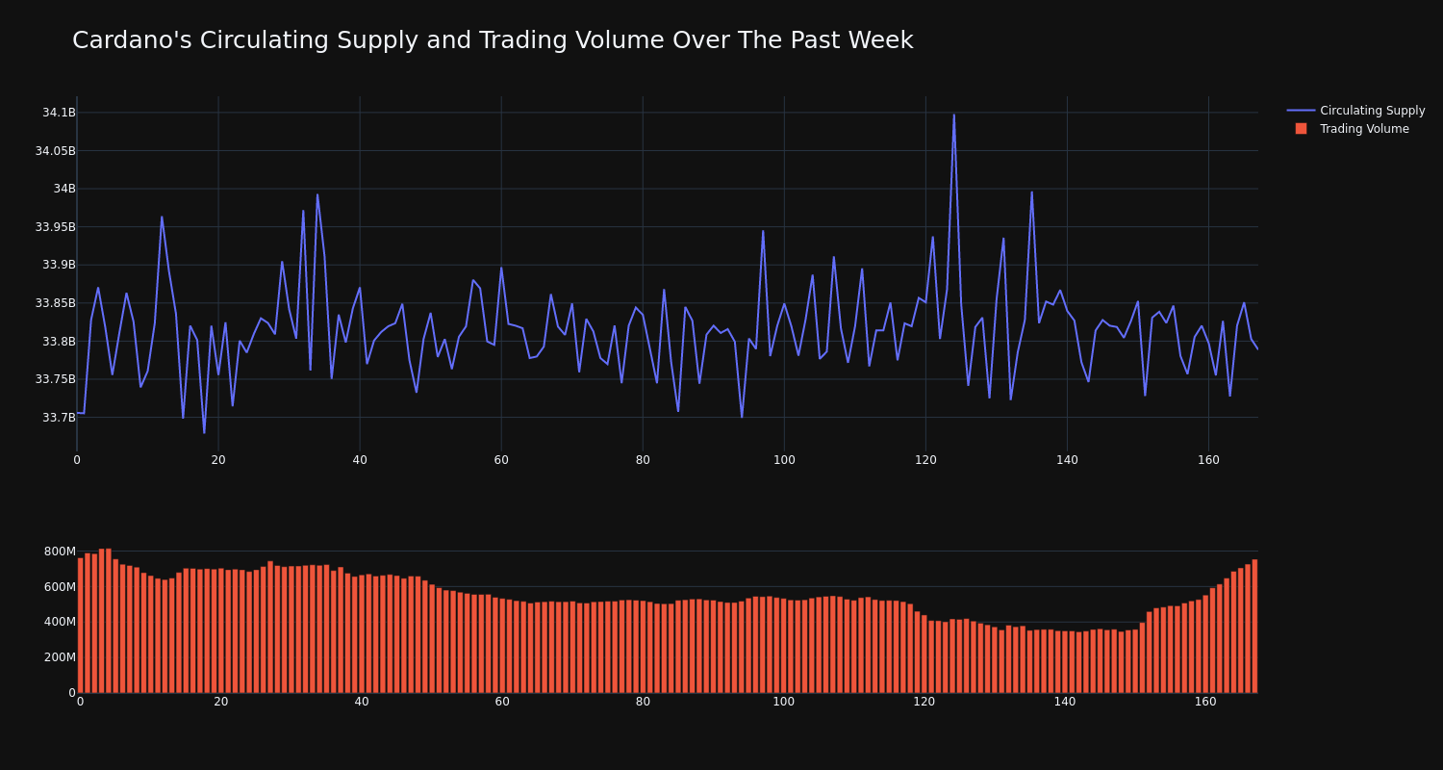1443x770 pixels.
Task: Click the chart title about Cardano's supply
Action: click(493, 40)
